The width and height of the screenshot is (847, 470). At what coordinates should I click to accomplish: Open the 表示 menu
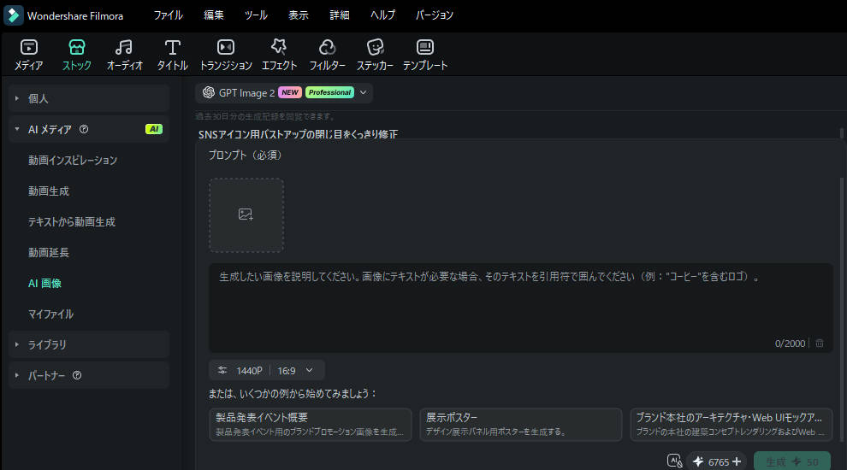point(299,15)
